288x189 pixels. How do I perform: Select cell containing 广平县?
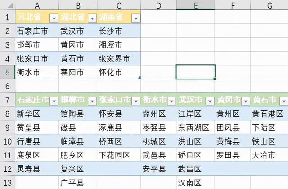(x=78, y=183)
